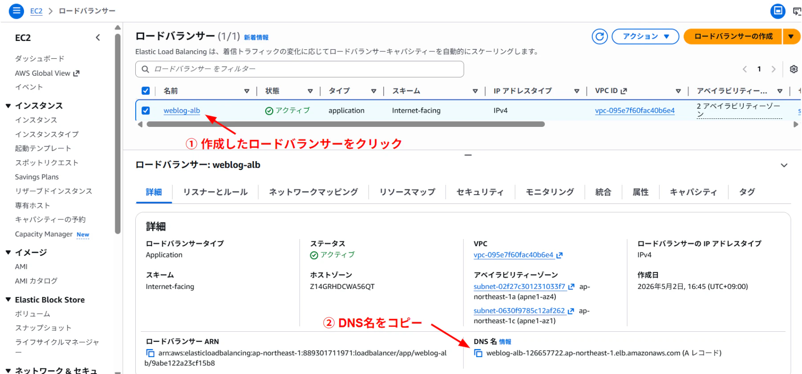Uncheck the weblog-alb row checkbox

click(x=146, y=110)
